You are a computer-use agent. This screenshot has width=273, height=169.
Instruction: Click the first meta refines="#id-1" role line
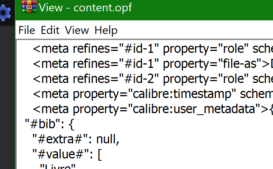tap(151, 49)
